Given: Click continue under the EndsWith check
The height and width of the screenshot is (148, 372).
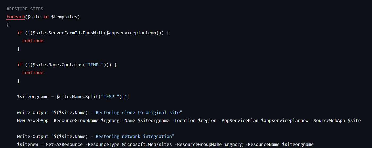Looking at the screenshot, I should (x=33, y=41).
